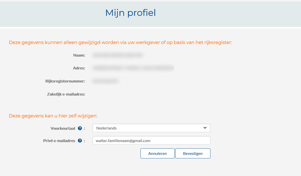Click the help icon beside Privé e-mailadres
Image resolution: width=301 pixels, height=176 pixels.
coord(80,141)
